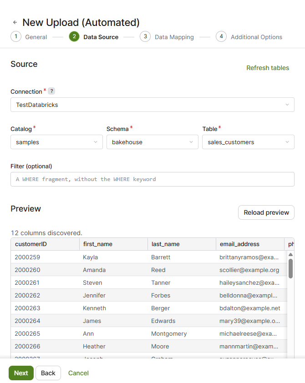Screen dimensions: 305x383
Task: Click email cell starting with mannmartin
Action: point(250,346)
